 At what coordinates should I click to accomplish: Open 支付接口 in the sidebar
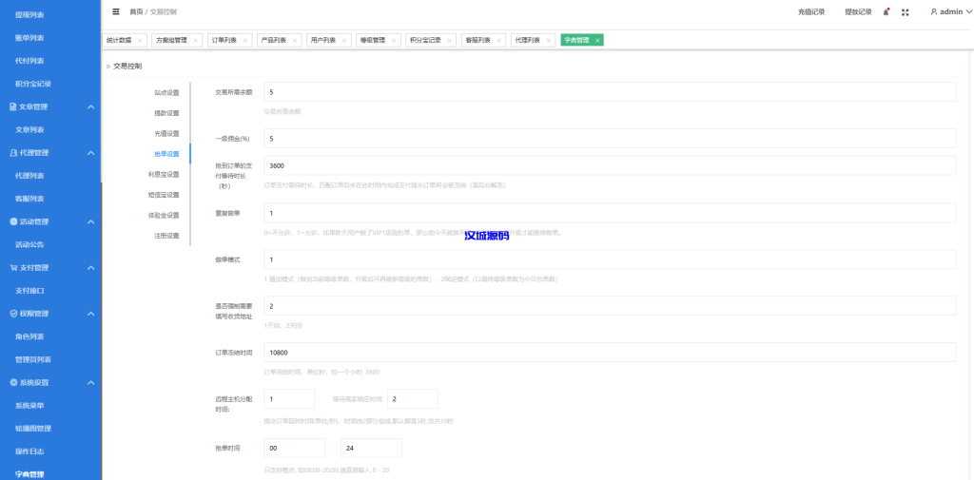(29, 290)
